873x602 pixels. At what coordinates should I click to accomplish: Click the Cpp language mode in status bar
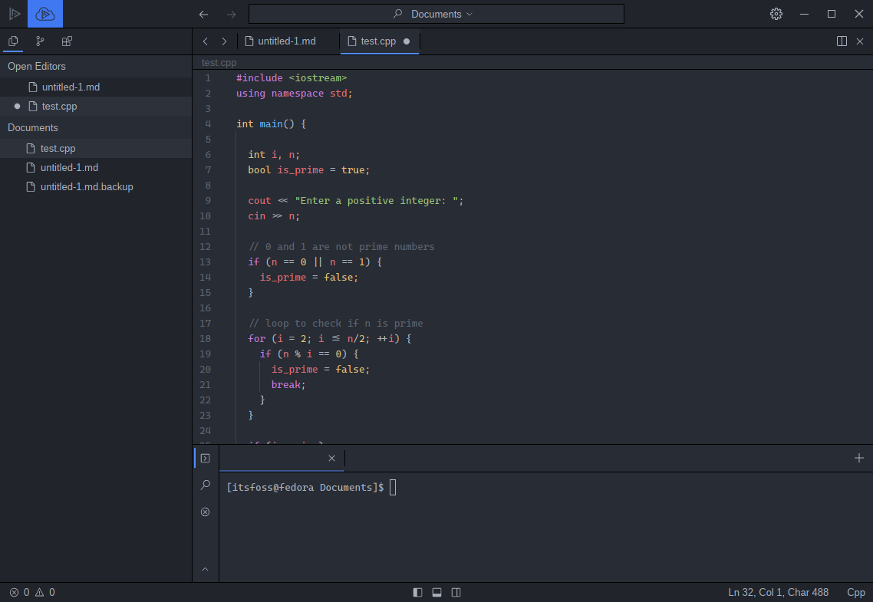point(855,592)
